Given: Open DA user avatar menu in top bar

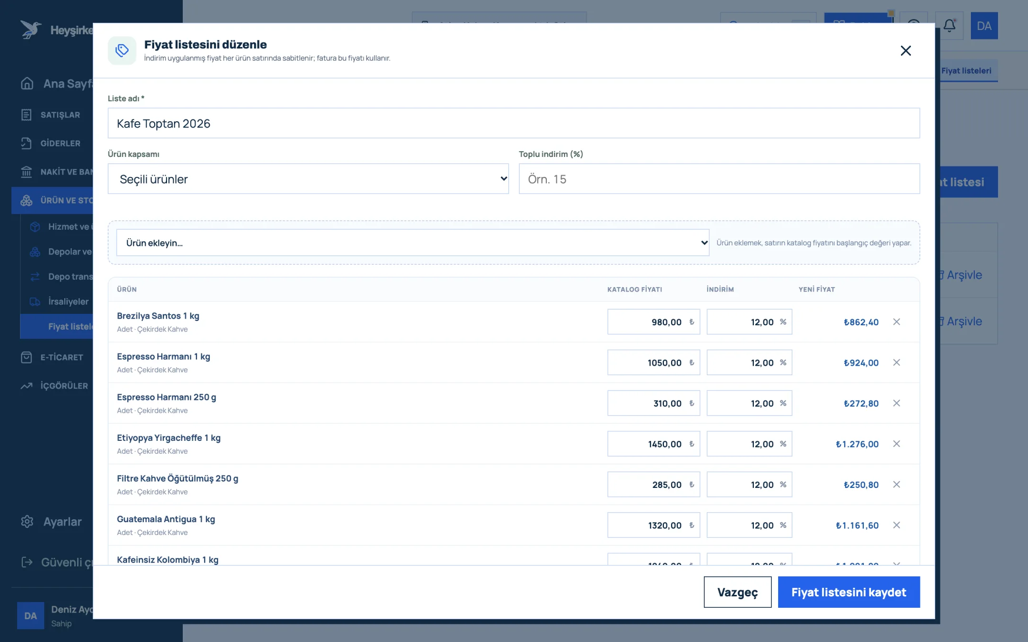Looking at the screenshot, I should 984,26.
